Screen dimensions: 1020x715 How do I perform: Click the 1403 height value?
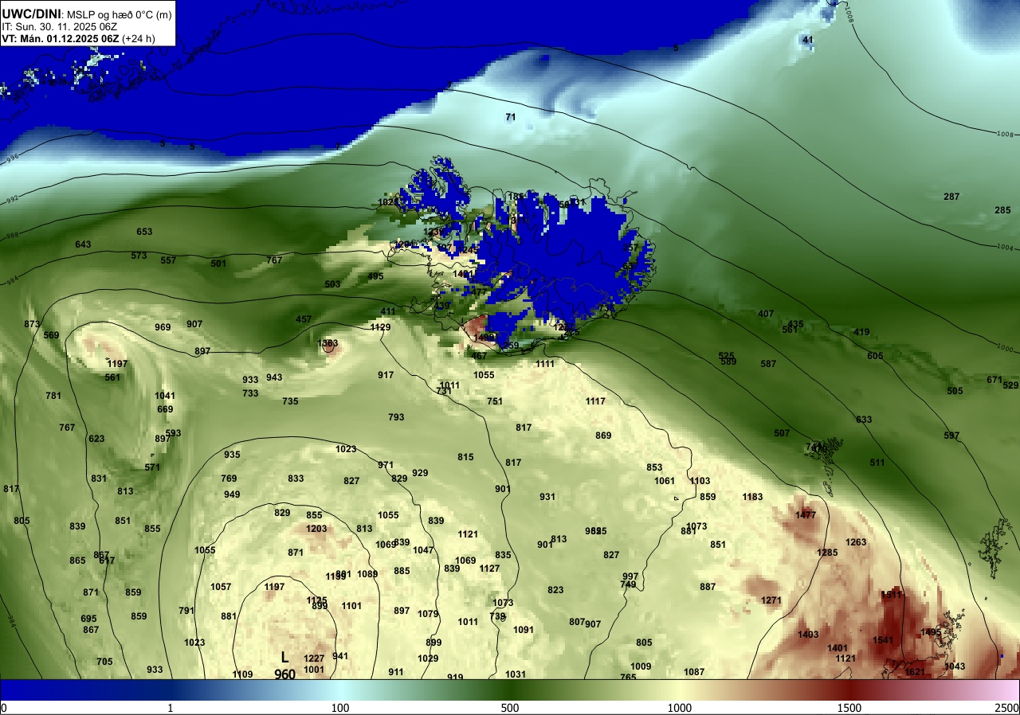(x=808, y=635)
